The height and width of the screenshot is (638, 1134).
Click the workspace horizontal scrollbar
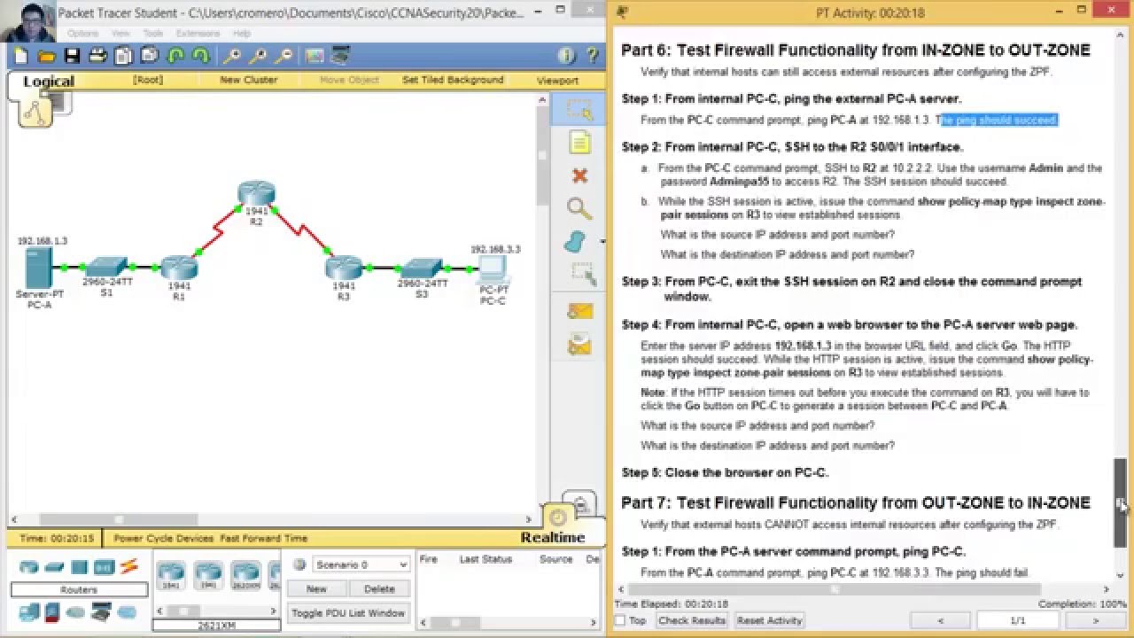[x=119, y=519]
